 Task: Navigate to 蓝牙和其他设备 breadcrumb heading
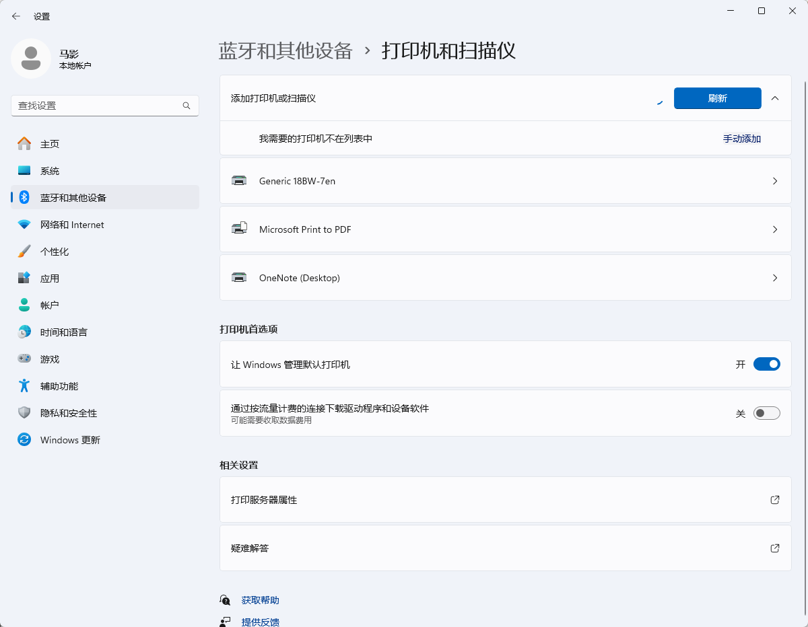(x=285, y=50)
